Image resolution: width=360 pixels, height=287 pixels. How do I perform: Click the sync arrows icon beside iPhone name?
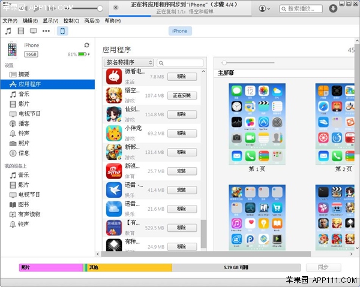87,45
